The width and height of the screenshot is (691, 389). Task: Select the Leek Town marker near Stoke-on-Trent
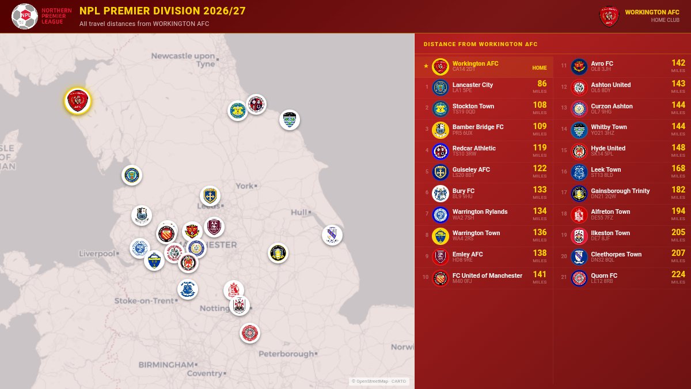pos(187,289)
